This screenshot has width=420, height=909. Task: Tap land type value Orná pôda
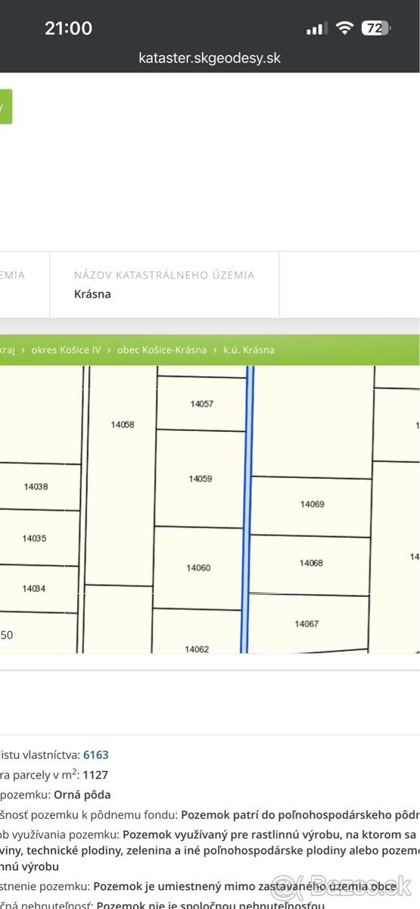(x=82, y=795)
